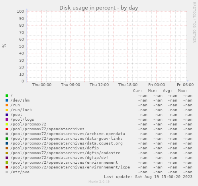
Task: Click the green data line near 92 percent
Action: [x=106, y=17]
